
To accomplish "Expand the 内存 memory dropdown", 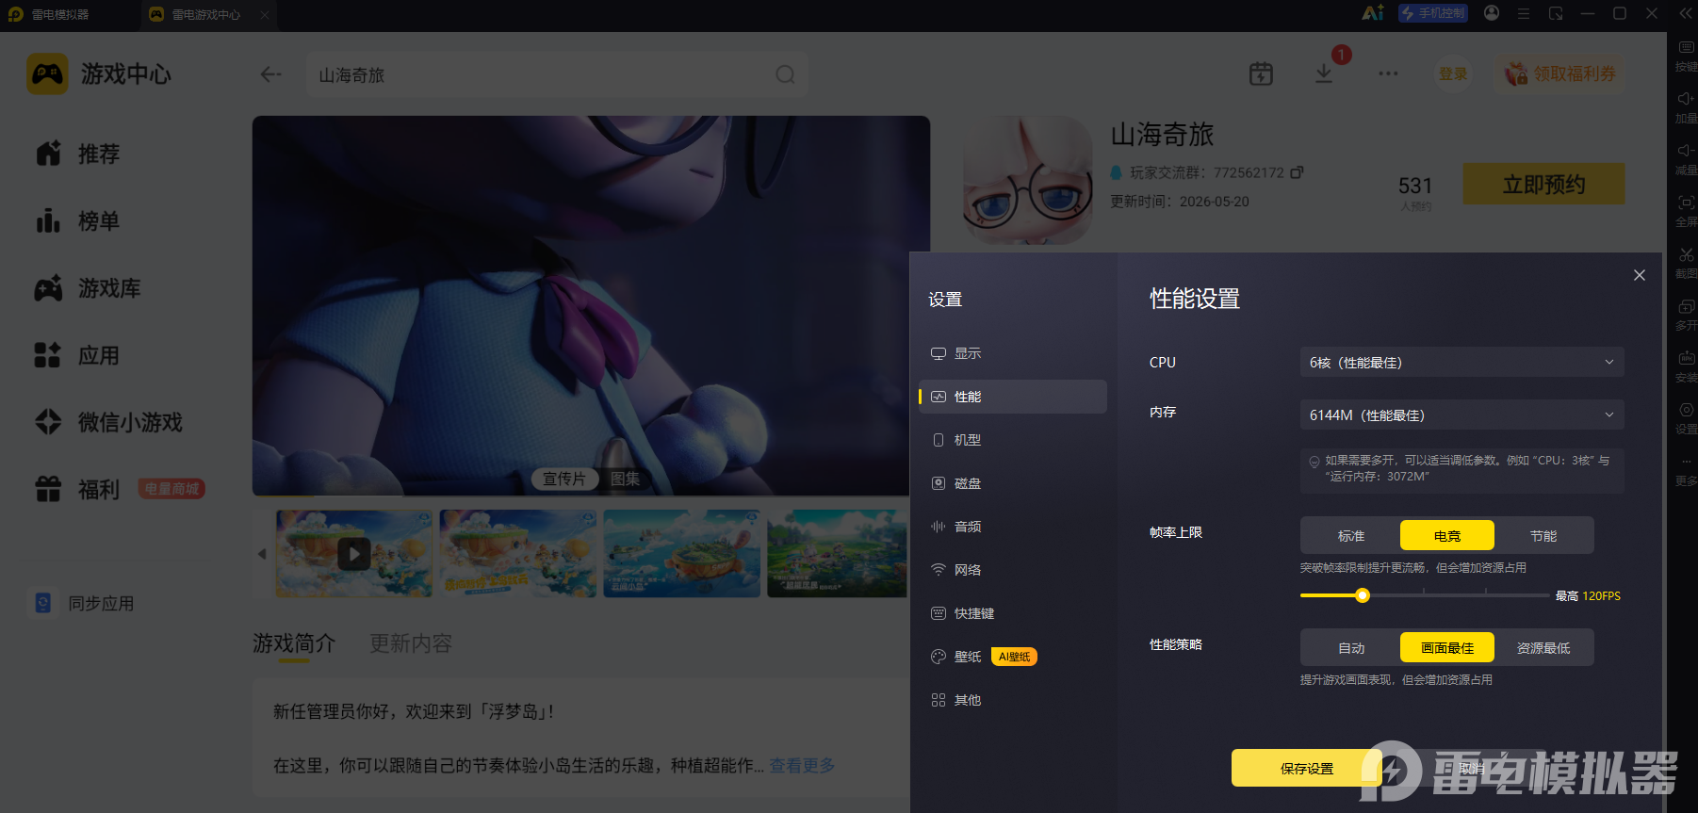I will point(1462,415).
